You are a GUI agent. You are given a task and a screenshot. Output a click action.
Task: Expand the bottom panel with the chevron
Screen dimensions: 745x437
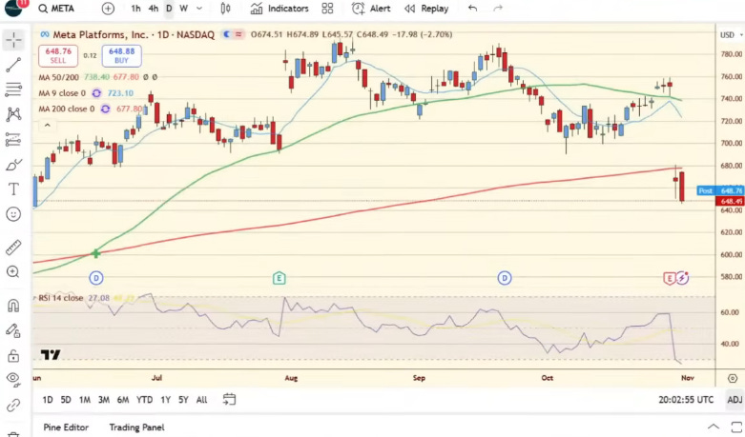714,427
